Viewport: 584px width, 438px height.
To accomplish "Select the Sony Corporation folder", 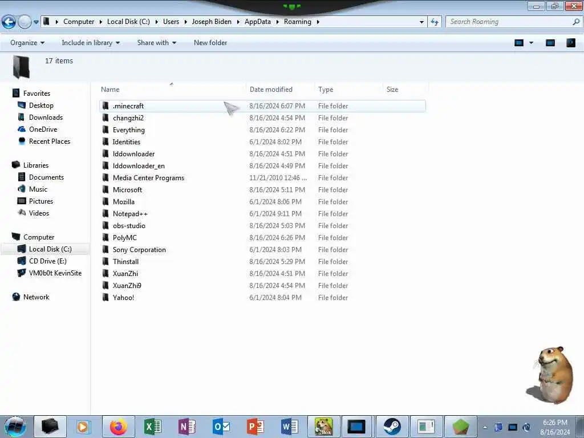I will [x=139, y=250].
